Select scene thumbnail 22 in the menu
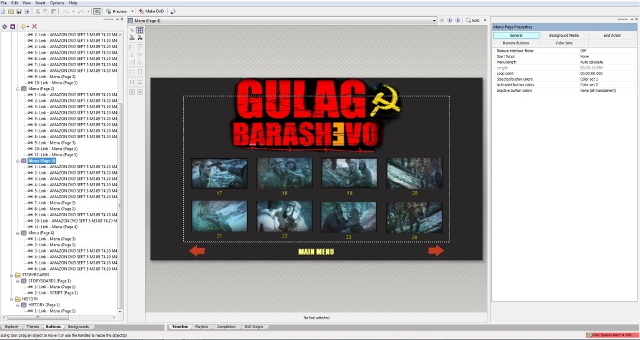 point(284,216)
